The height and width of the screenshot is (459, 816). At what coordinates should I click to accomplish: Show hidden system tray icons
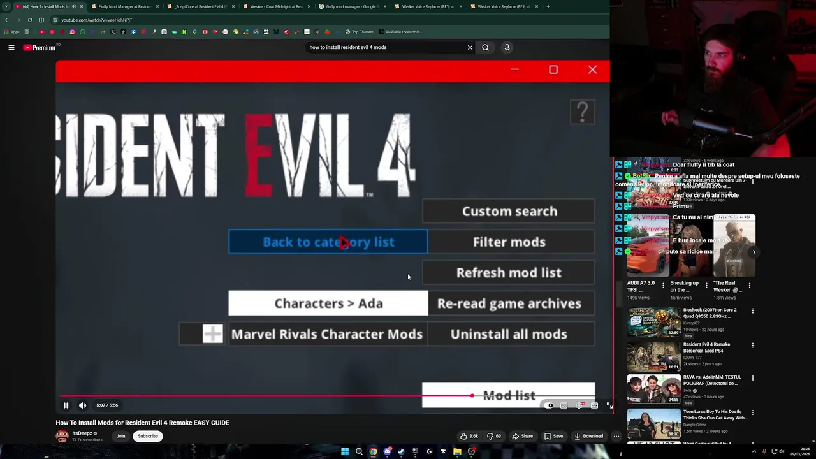(x=754, y=451)
